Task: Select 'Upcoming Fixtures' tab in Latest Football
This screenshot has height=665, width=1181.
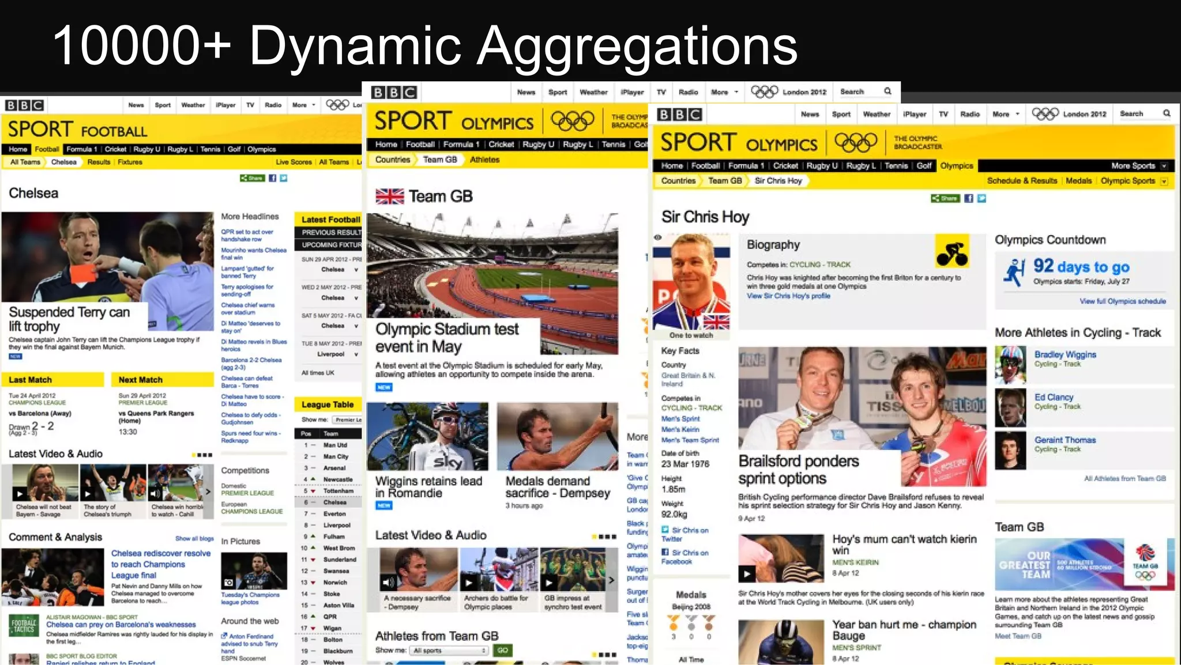Action: coord(328,245)
